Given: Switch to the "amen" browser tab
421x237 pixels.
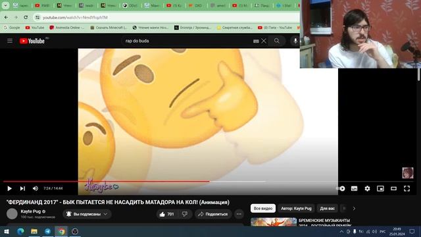Looking at the screenshot, I should 218,5.
